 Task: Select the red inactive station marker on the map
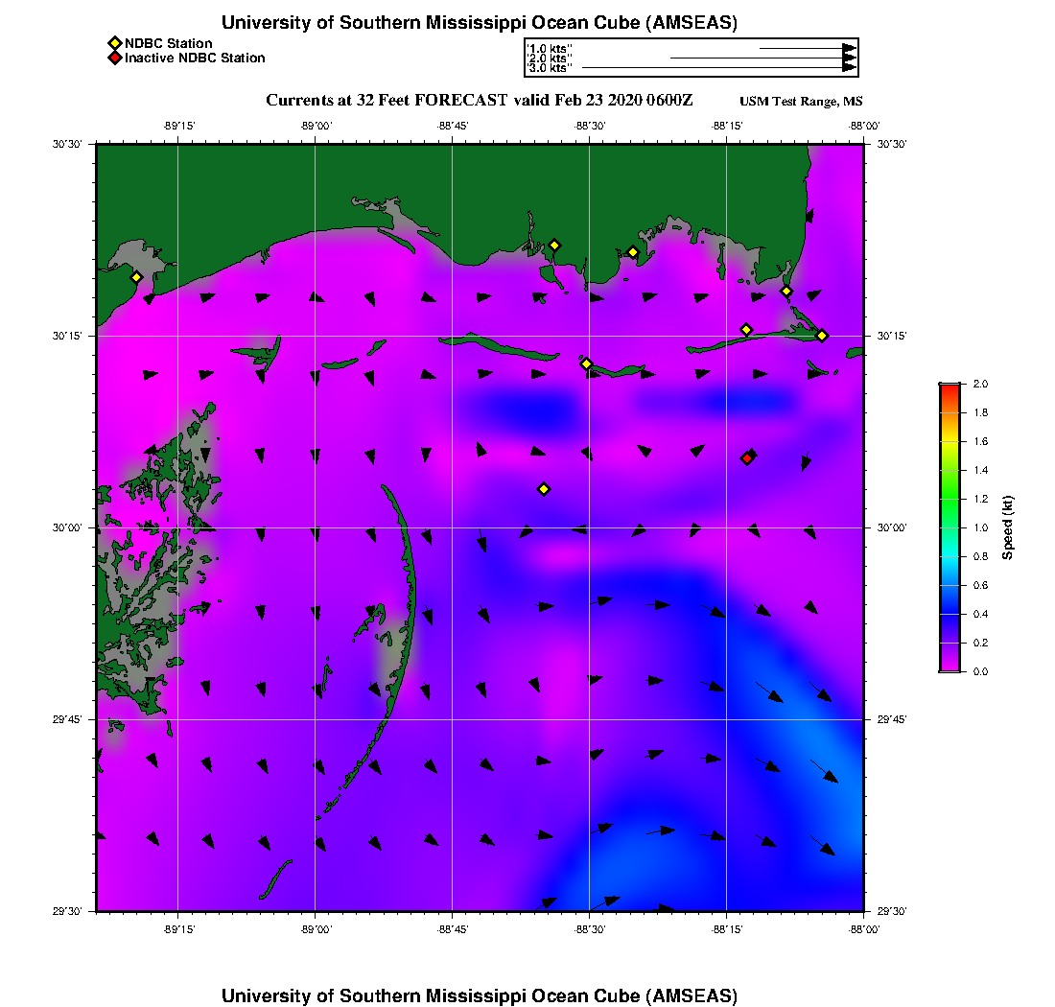click(747, 458)
